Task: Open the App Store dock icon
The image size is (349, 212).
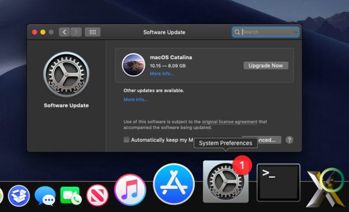Action: (174, 184)
